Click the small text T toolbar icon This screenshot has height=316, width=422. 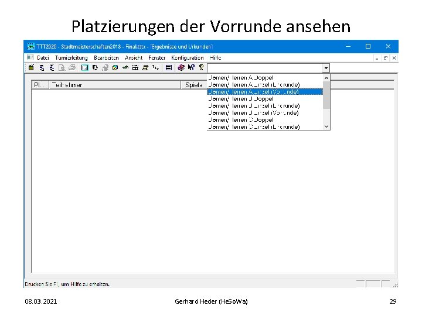(155, 68)
